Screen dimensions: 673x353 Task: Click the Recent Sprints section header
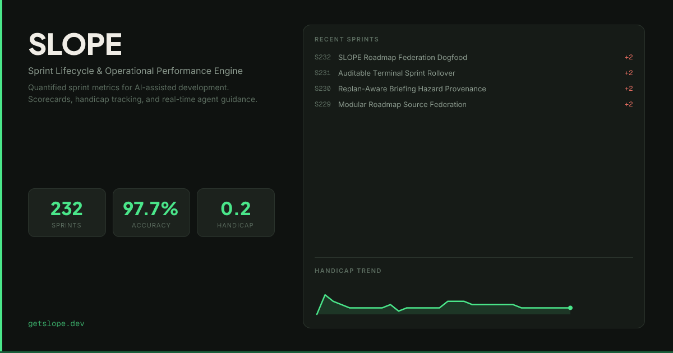[347, 39]
